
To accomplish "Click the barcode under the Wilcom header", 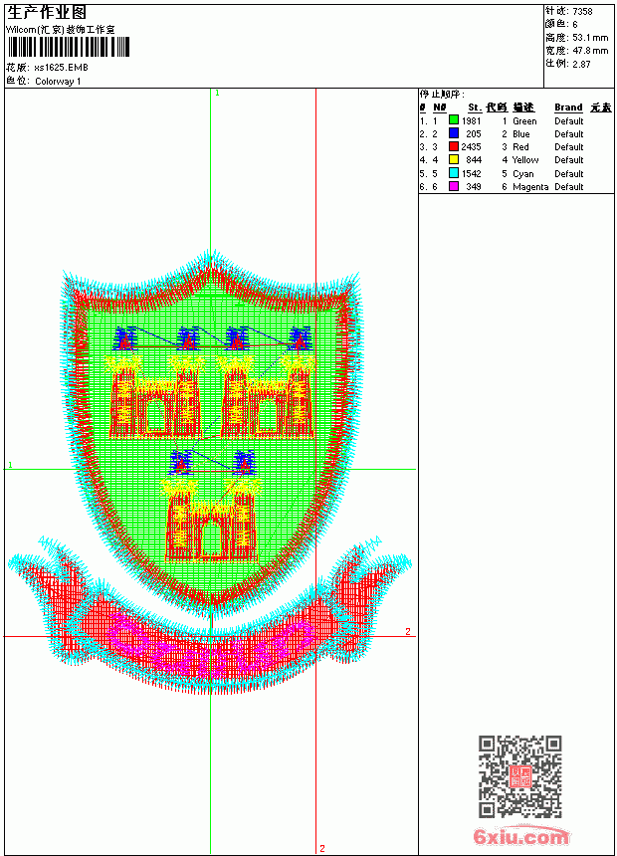I will pyautogui.click(x=69, y=47).
